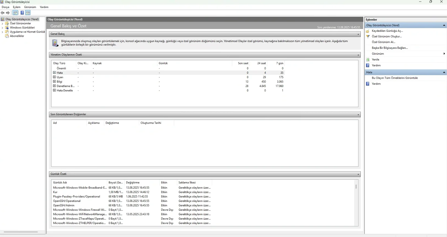Toggle the action pane show/hide toolbar icon
The width and height of the screenshot is (447, 237).
28,13
